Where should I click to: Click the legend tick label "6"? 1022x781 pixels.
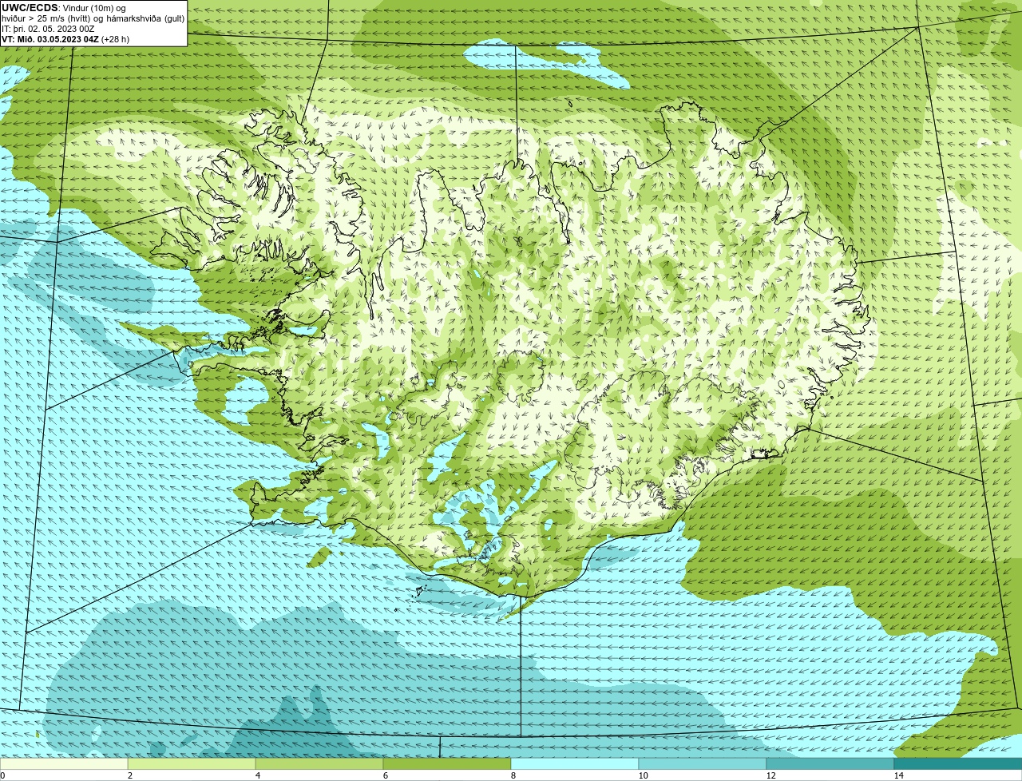click(385, 775)
